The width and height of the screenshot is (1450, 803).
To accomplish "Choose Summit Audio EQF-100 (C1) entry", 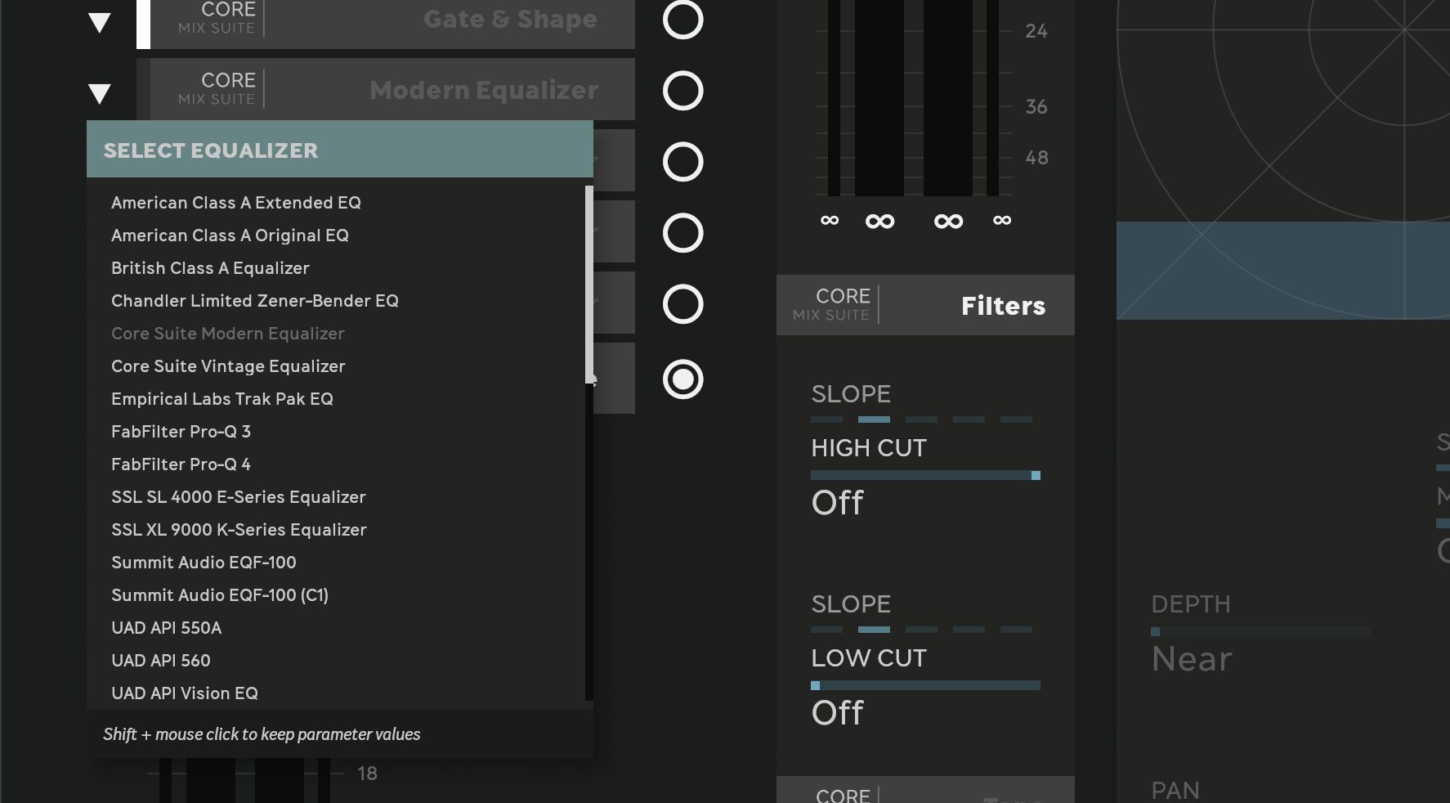I will (x=220, y=595).
